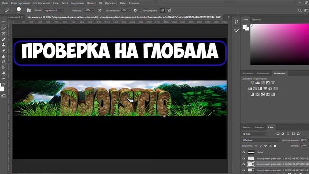Toggle lock image pixels brush icon
The height and width of the screenshot is (174, 309).
click(261, 146)
